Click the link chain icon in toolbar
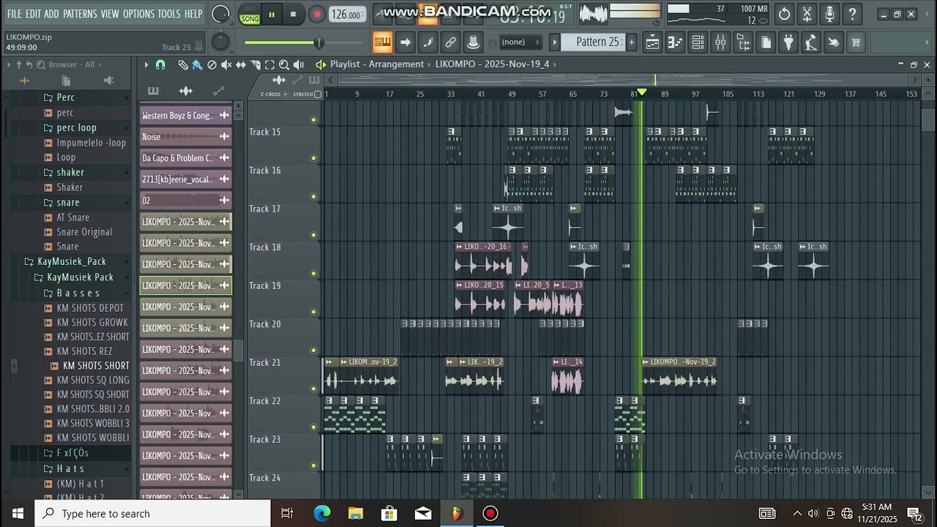 (x=450, y=42)
